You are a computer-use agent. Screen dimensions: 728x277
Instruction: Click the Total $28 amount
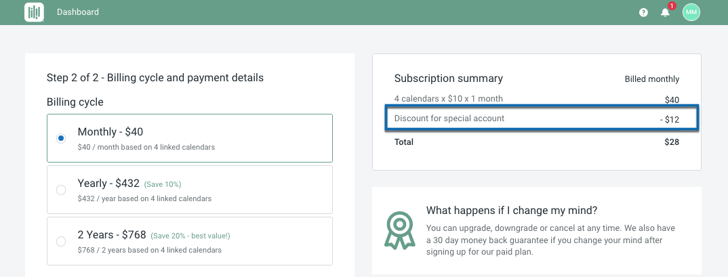pyautogui.click(x=672, y=142)
